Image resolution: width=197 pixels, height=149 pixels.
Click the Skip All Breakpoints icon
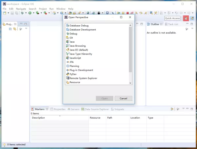pos(113,13)
